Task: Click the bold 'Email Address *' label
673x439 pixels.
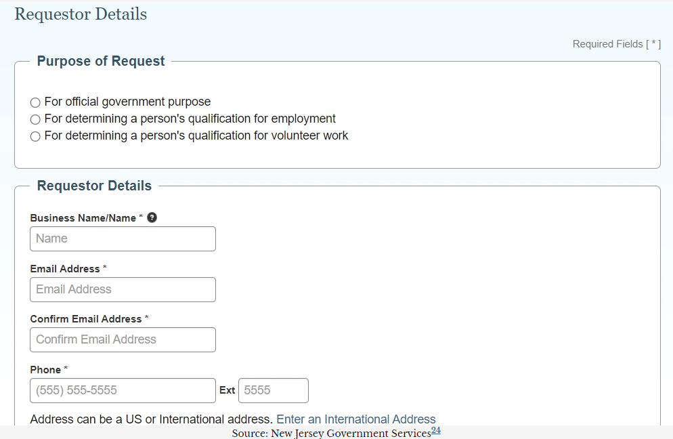Action: click(69, 269)
